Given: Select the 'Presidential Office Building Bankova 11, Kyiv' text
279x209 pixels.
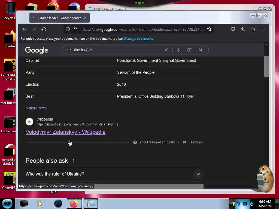Looking at the screenshot, I should click(x=155, y=97).
